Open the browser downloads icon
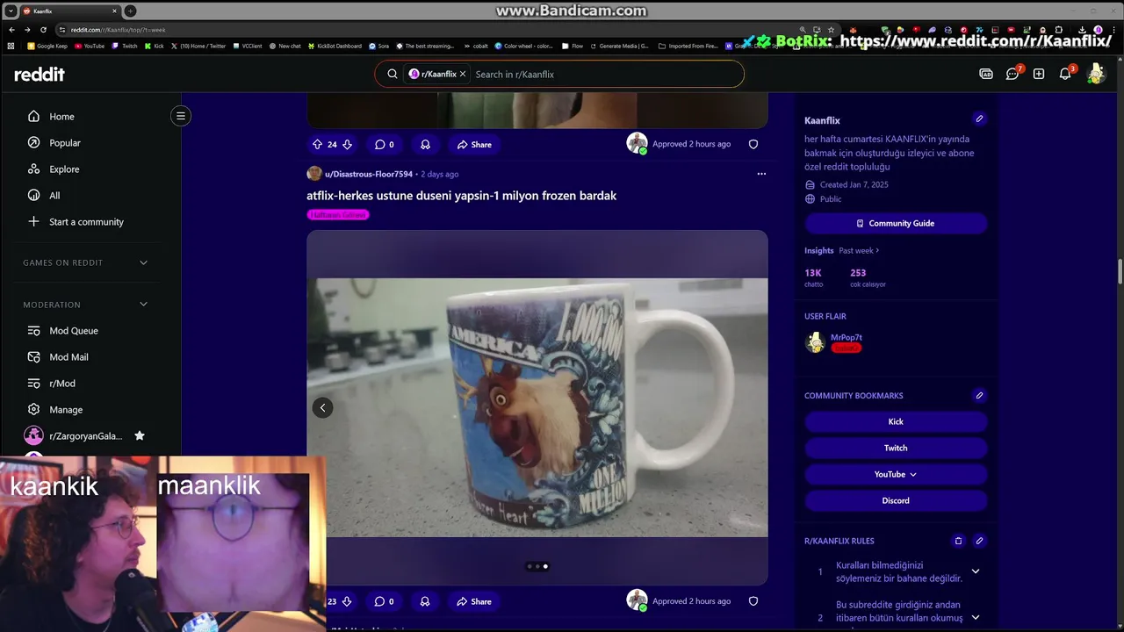 1082,30
